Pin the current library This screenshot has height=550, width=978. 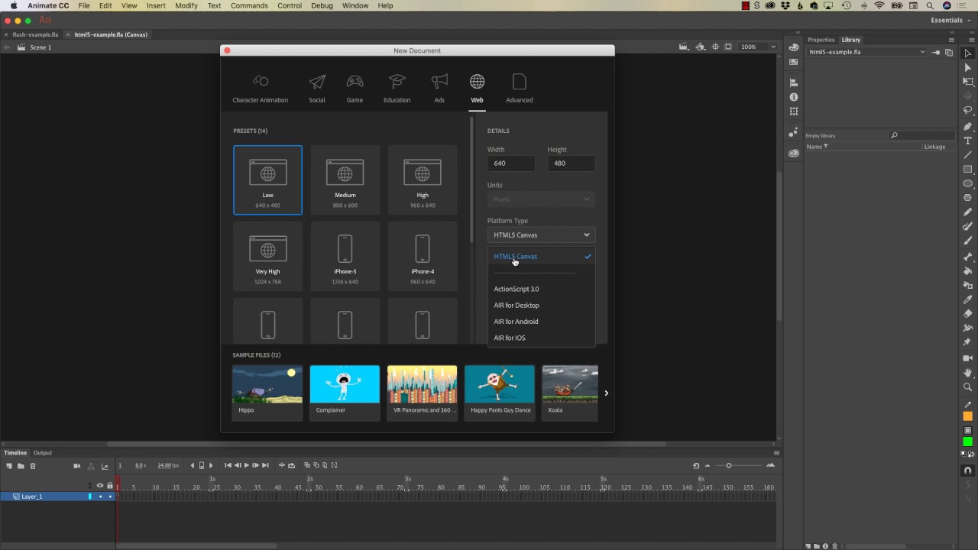(x=937, y=52)
